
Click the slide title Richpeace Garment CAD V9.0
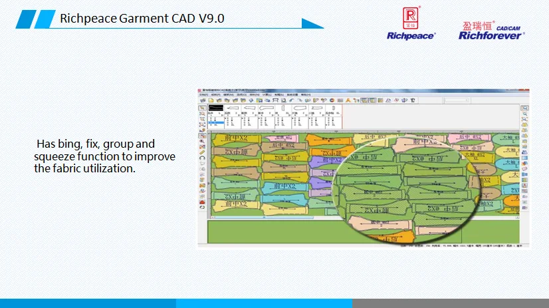[x=142, y=18]
